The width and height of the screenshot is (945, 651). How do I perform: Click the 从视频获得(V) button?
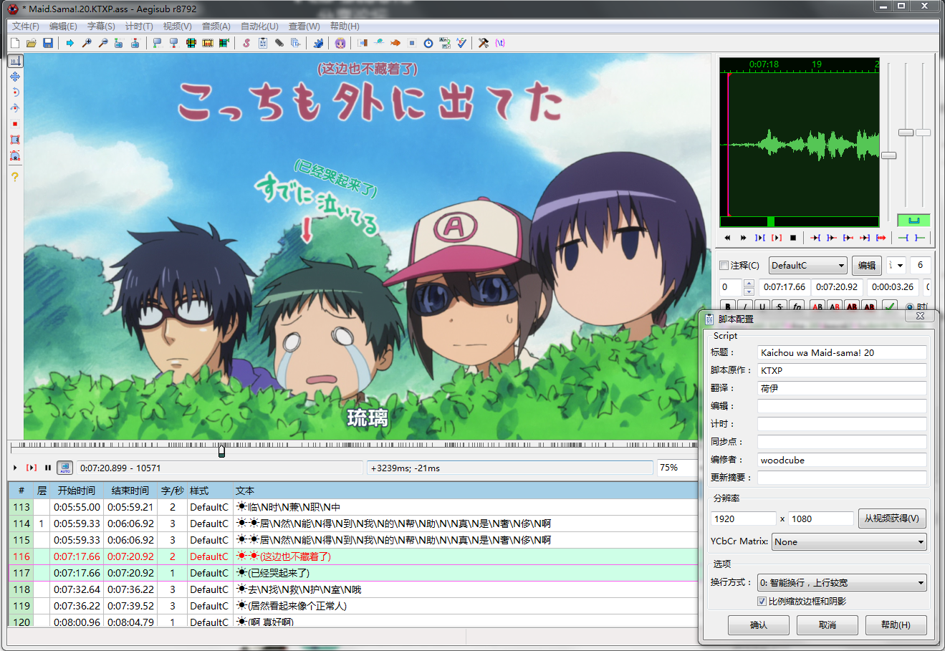point(892,519)
